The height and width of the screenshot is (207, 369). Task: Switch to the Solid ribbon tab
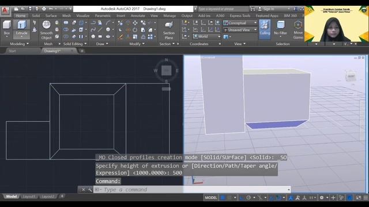click(36, 16)
